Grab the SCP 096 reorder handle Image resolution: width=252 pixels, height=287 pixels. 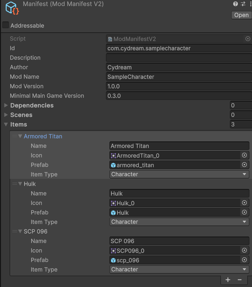click(x=15, y=232)
